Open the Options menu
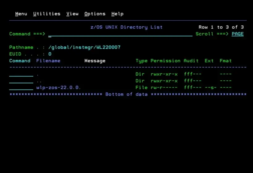The image size is (253, 173). [x=95, y=14]
